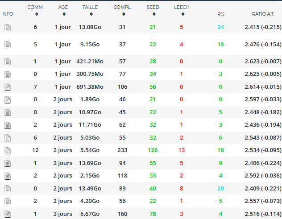Click leech count 13
Screen dimensions: 282x219
click(182, 150)
